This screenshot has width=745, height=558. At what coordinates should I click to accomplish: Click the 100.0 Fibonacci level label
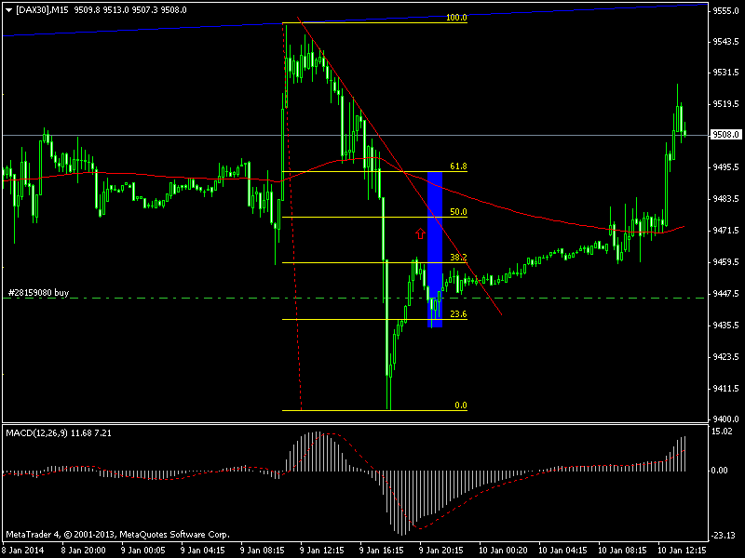coord(455,17)
